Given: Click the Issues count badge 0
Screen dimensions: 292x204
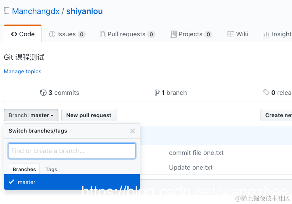Looking at the screenshot, I should 82,34.
